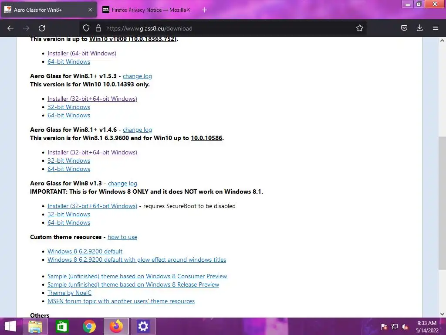Viewport: 446px width, 335px height.
Task: Open the 'how to use' theme link
Action: pos(122,237)
